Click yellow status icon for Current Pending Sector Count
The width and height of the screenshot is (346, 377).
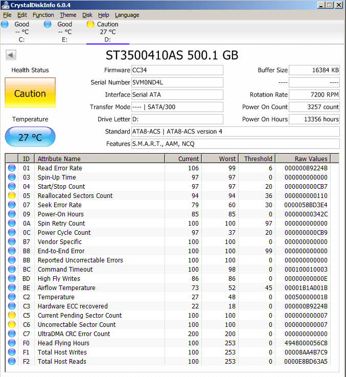[x=12, y=315]
